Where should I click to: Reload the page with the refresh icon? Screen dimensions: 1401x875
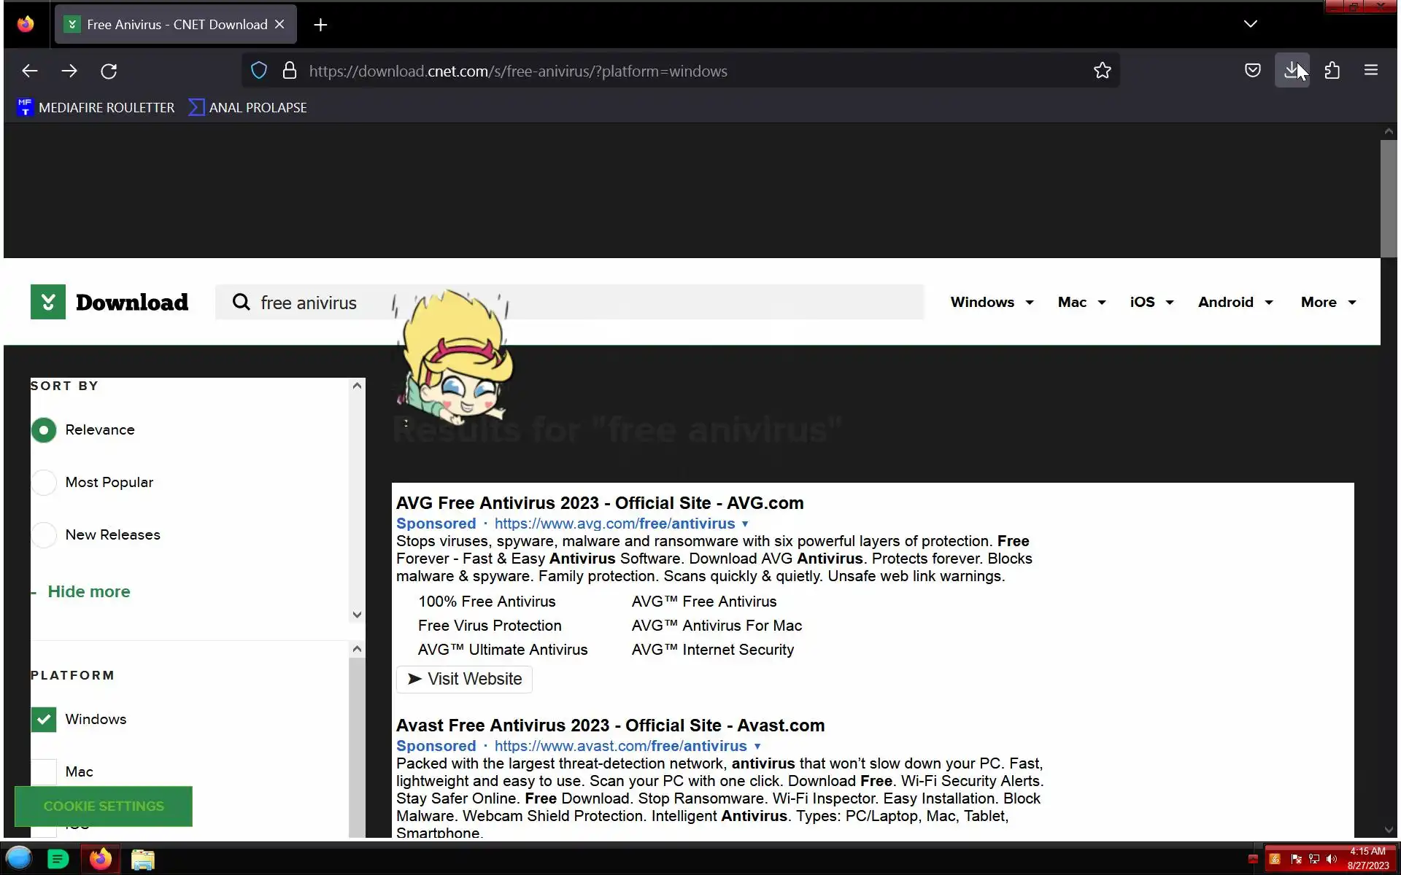tap(109, 71)
